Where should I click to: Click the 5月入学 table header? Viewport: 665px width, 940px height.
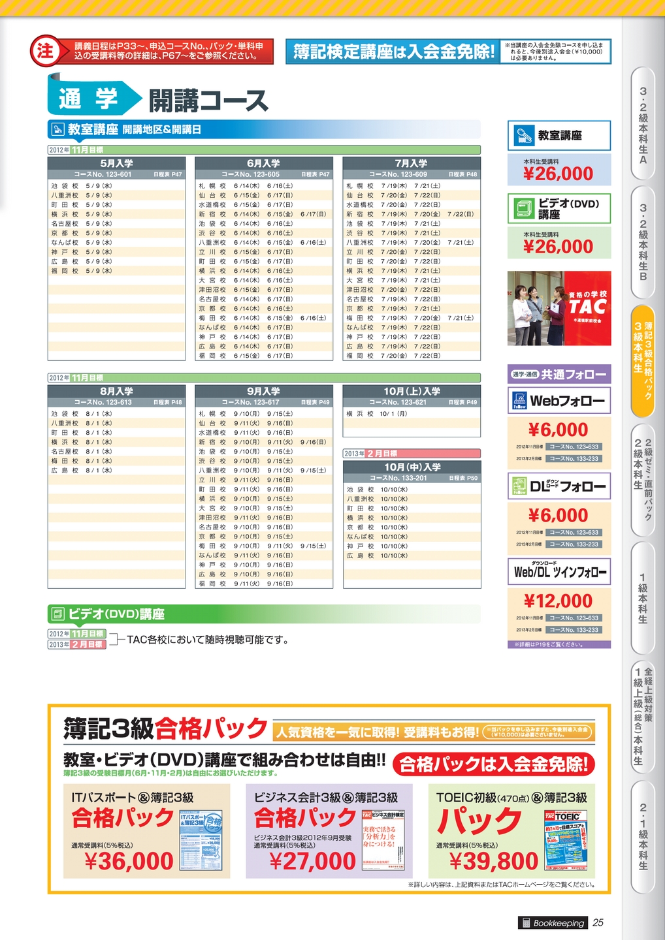click(x=117, y=163)
